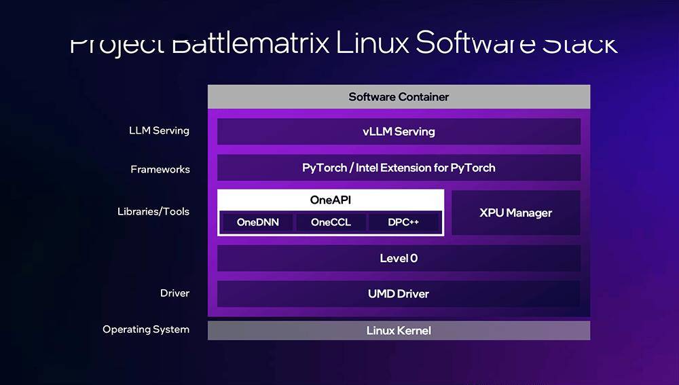
Task: Click the Operating System side label
Action: coord(146,329)
